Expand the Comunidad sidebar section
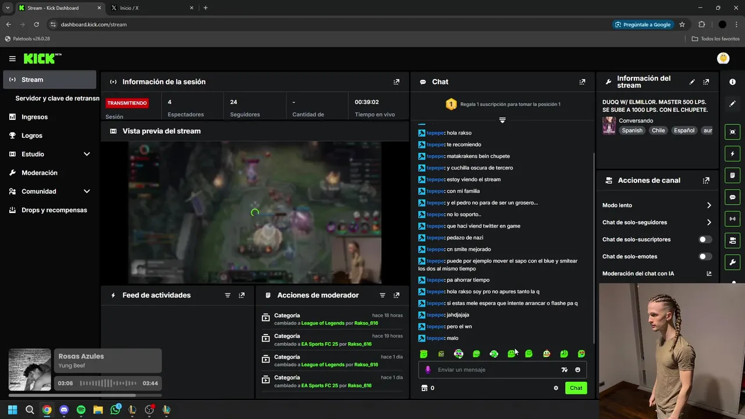 pos(87,191)
